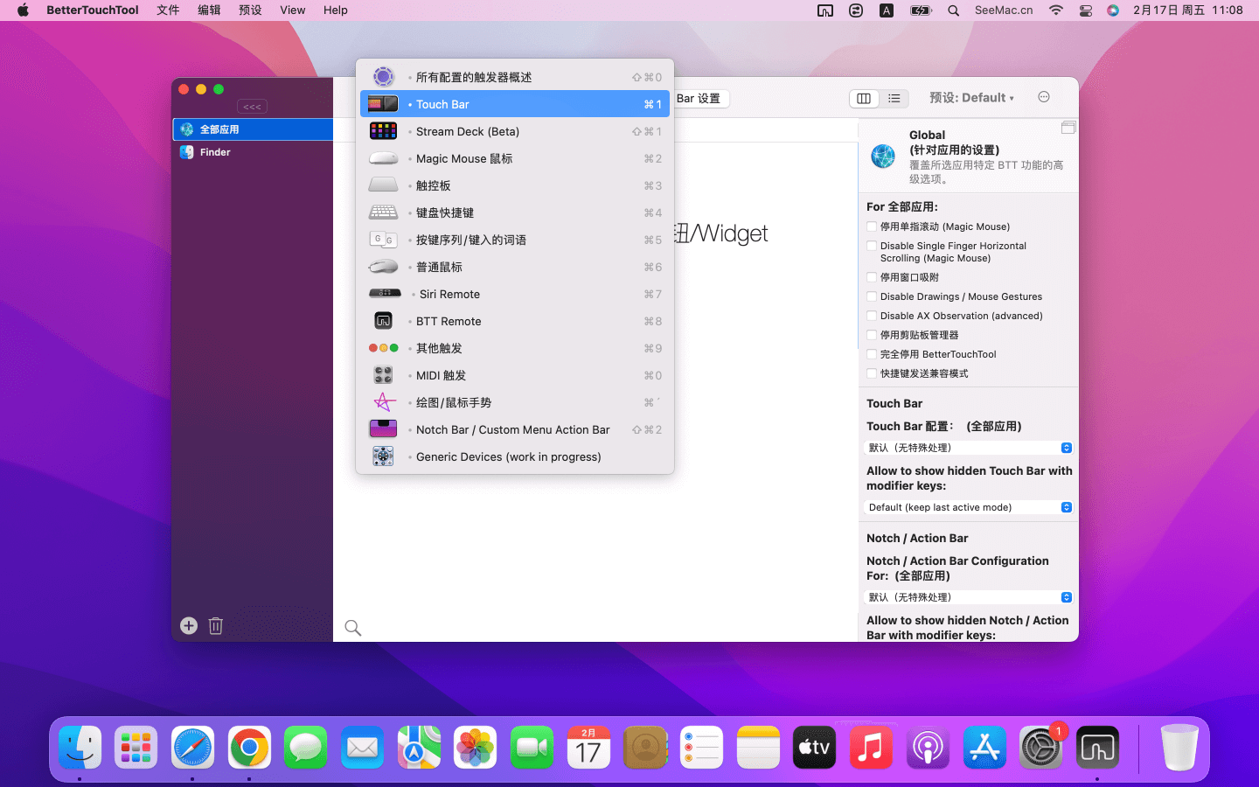Click the 普通鼠标 mouse icon
This screenshot has width=1259, height=787.
point(383,267)
